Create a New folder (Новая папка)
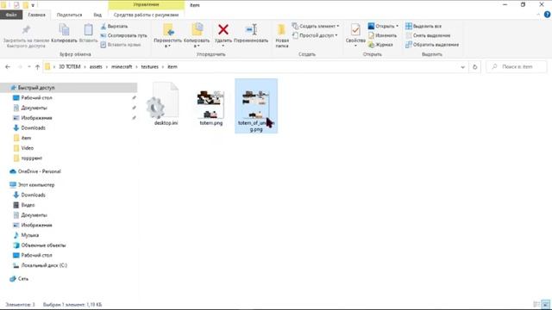This screenshot has height=310, width=552. coord(282,35)
